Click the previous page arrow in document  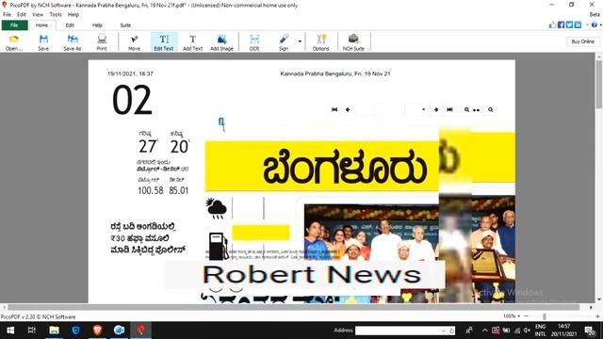point(348,109)
